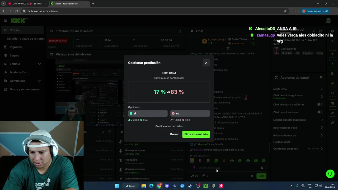Click the camera capture icon in right sidebar
This screenshot has height=190, width=338.
[332, 54]
